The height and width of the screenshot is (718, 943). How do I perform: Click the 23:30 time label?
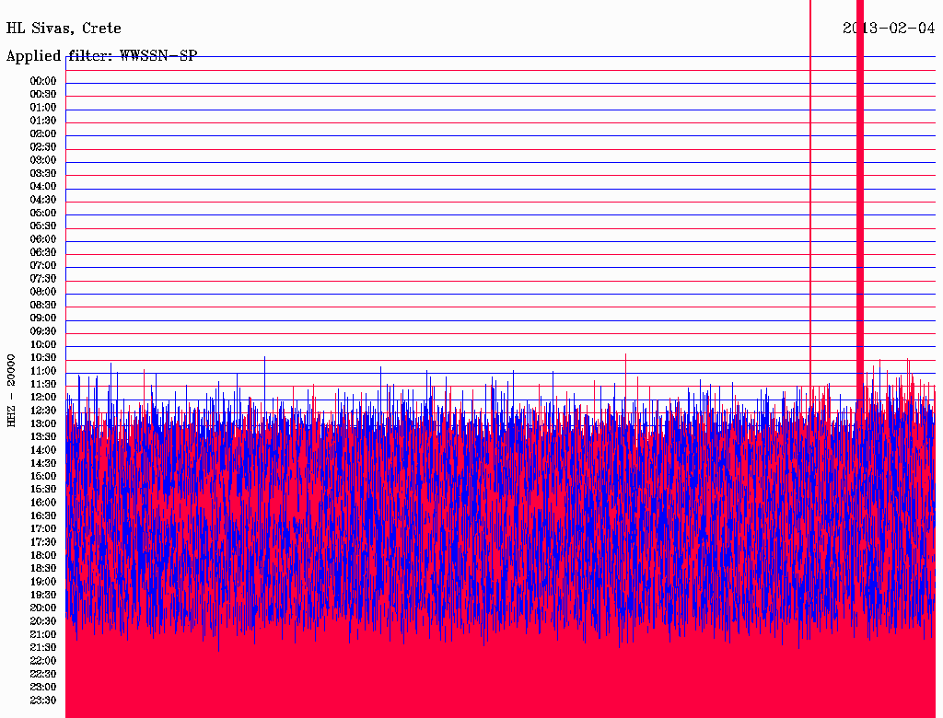[43, 701]
